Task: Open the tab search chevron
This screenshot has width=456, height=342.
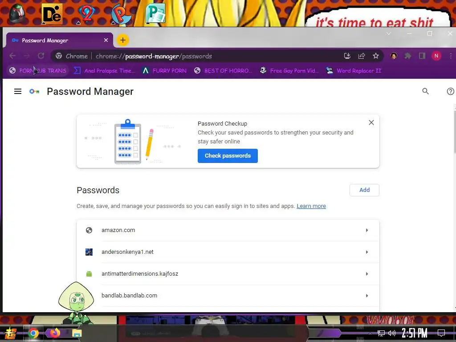Action: coord(388,34)
